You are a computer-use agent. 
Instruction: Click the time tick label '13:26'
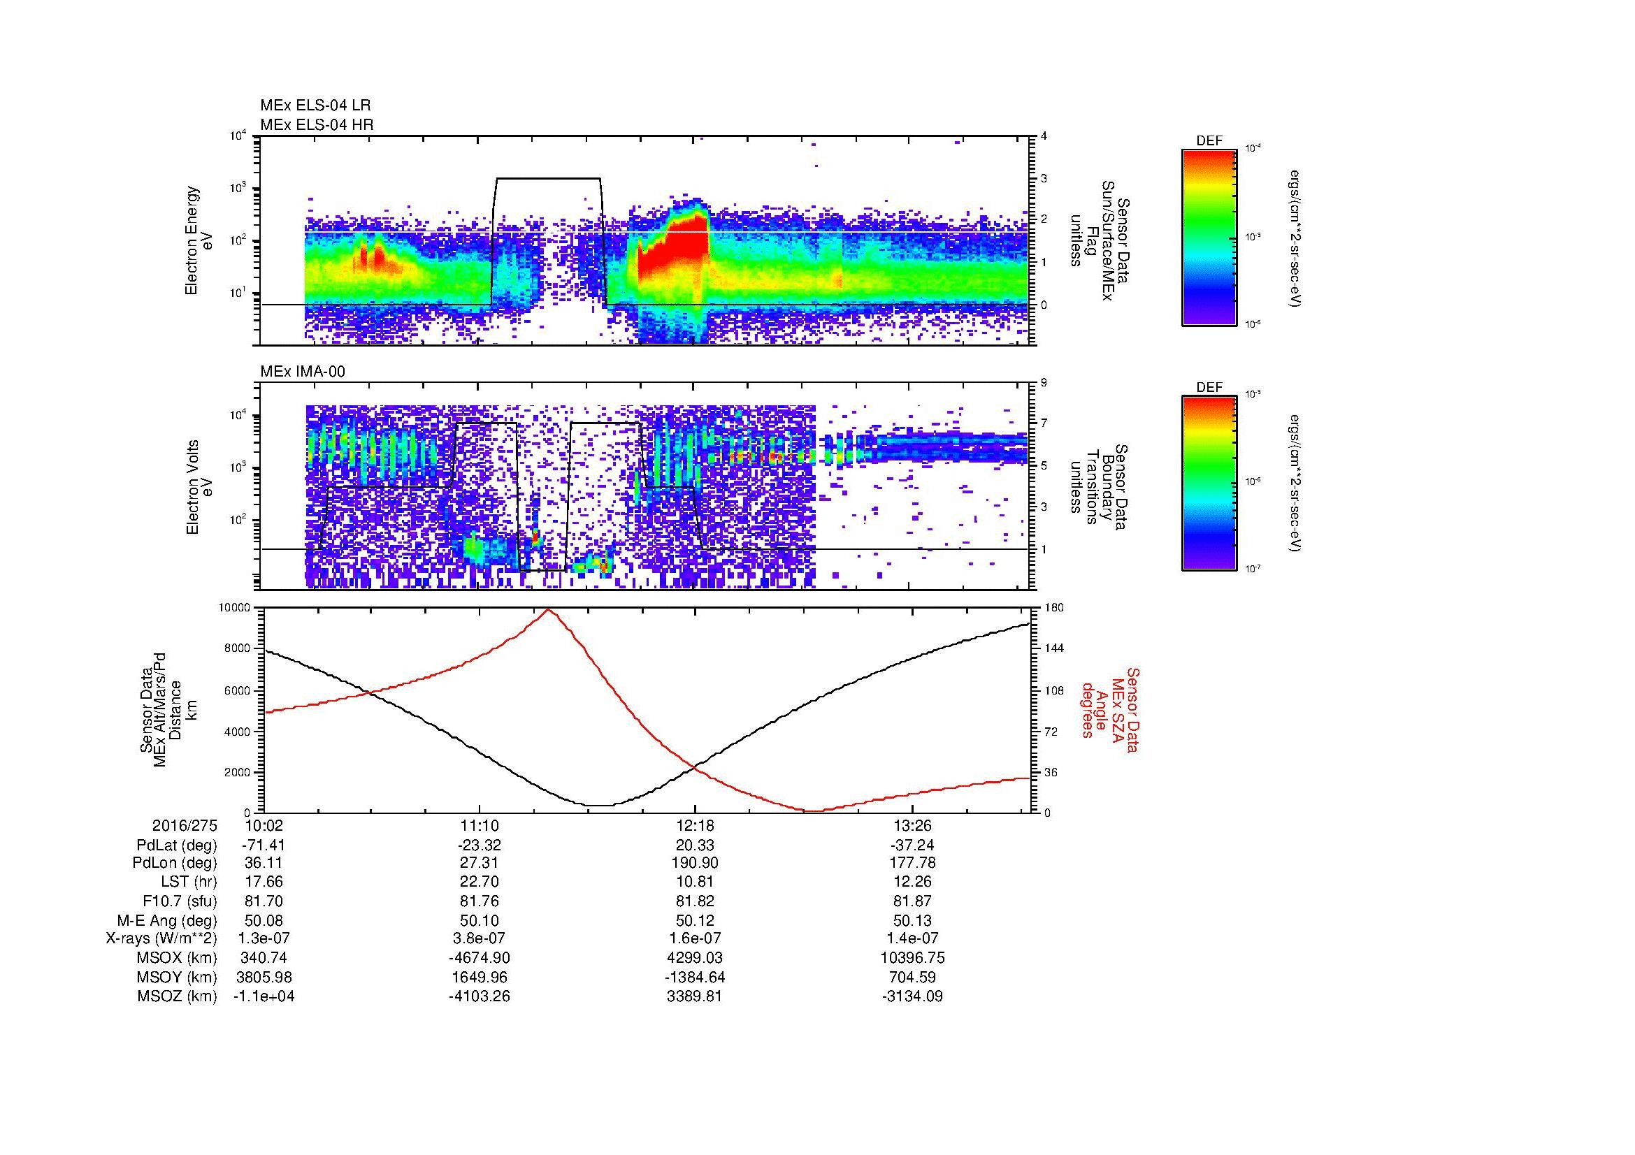(x=912, y=825)
